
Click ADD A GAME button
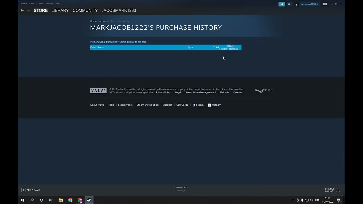[x=31, y=190]
